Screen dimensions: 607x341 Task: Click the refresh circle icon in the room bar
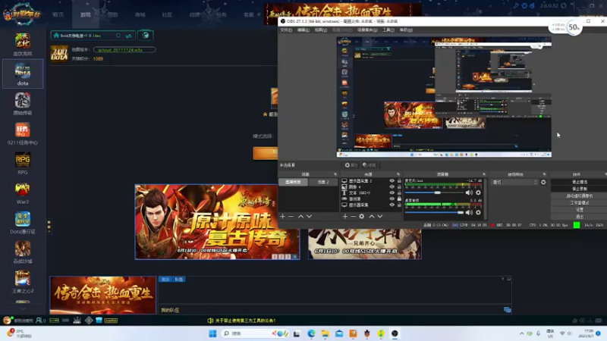118,36
